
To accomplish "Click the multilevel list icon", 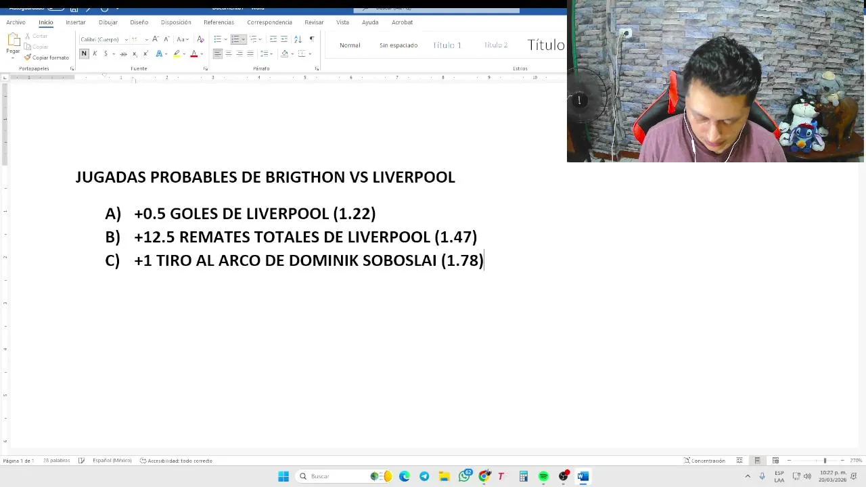I will pos(253,39).
